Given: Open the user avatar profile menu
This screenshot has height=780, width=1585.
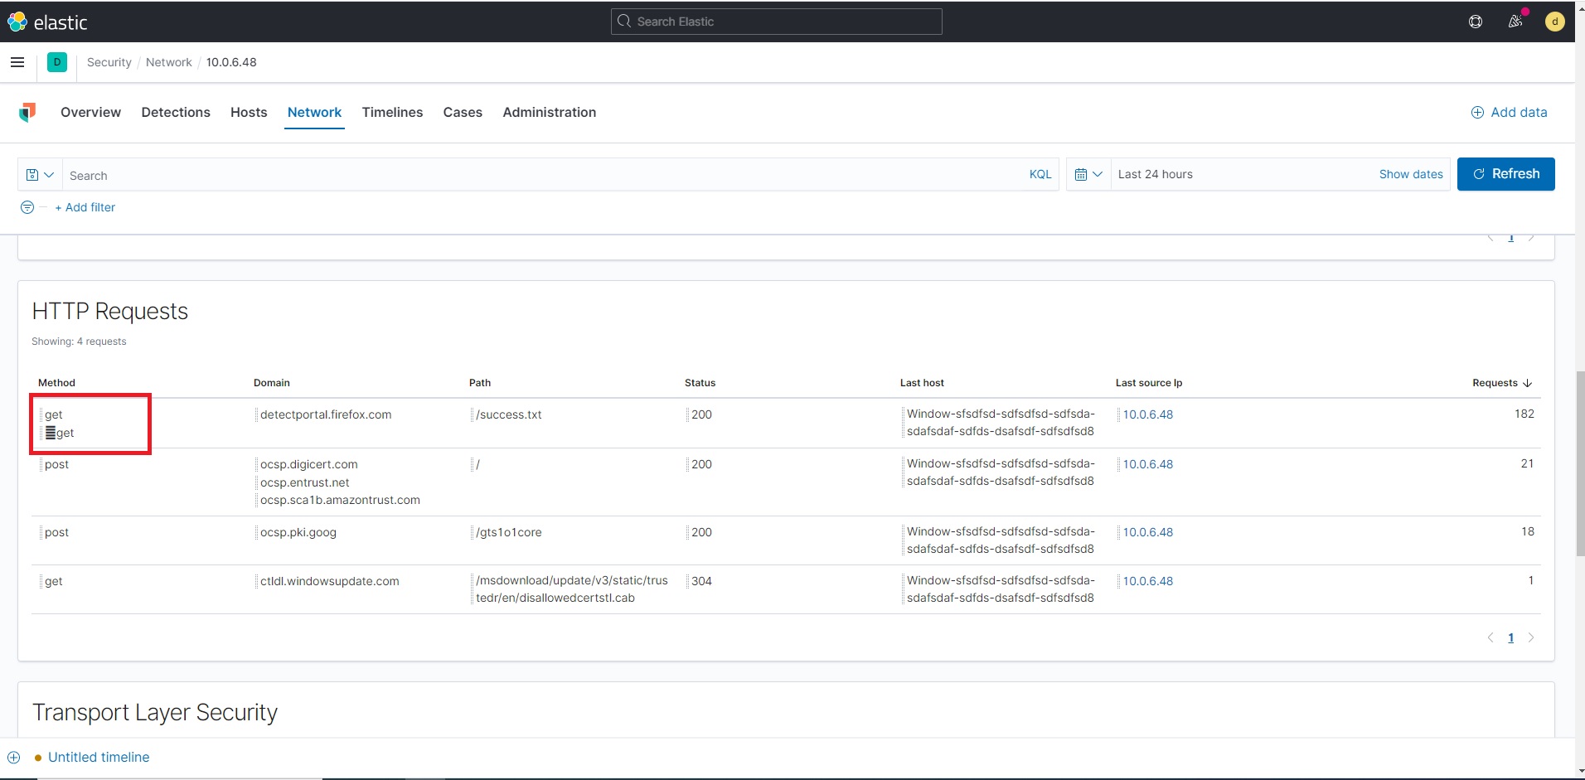Looking at the screenshot, I should point(1554,22).
